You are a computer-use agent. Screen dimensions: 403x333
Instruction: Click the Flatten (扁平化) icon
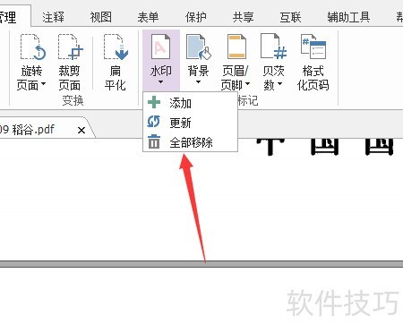coord(116,47)
